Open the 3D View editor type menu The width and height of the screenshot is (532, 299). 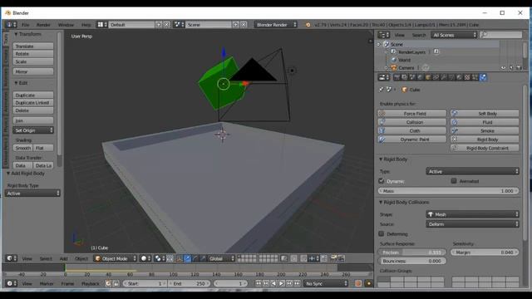coord(11,258)
